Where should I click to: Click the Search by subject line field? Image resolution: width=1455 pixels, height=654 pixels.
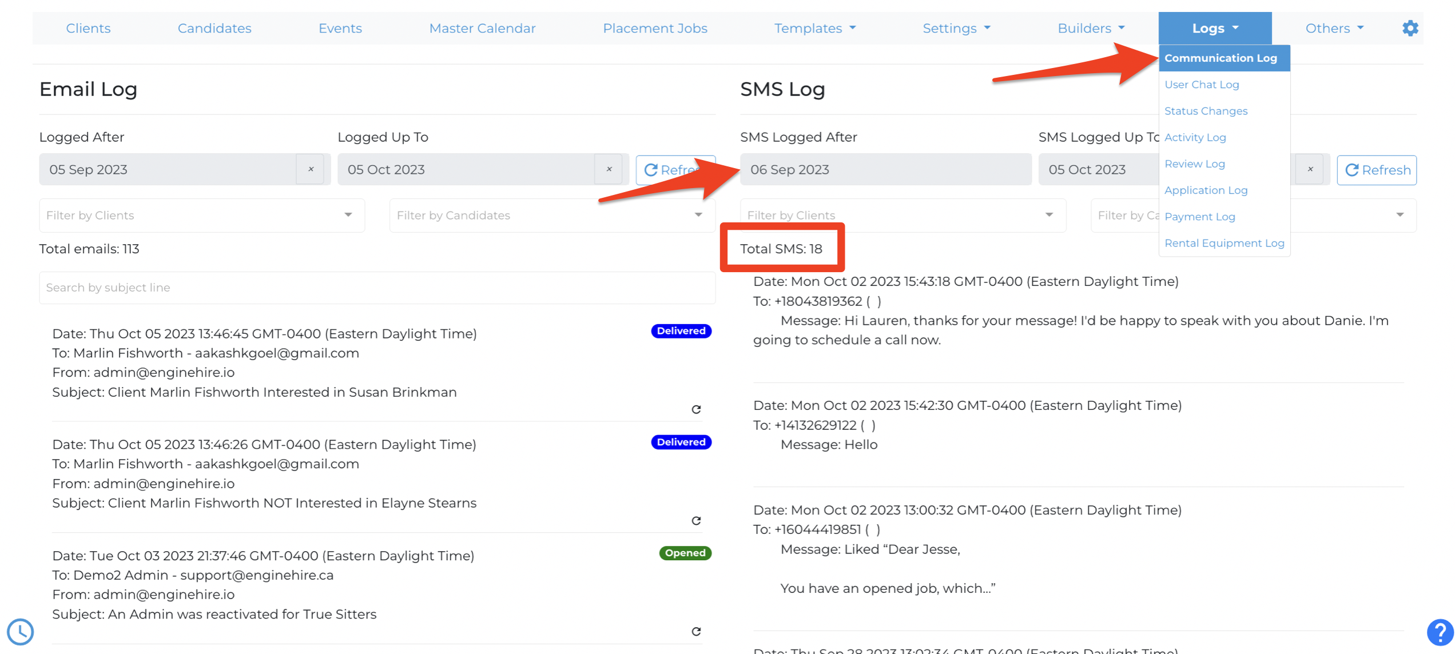(x=376, y=288)
